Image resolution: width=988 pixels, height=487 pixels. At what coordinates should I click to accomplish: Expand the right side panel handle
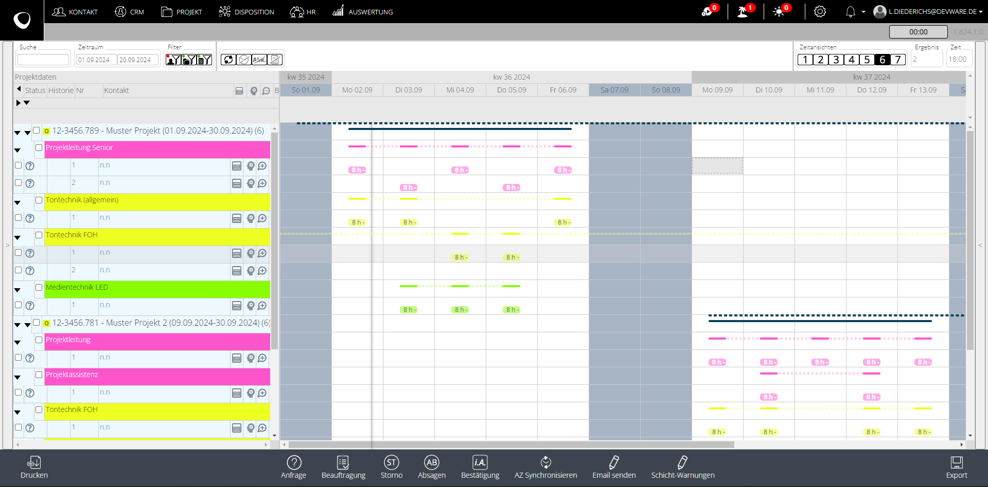click(x=980, y=246)
